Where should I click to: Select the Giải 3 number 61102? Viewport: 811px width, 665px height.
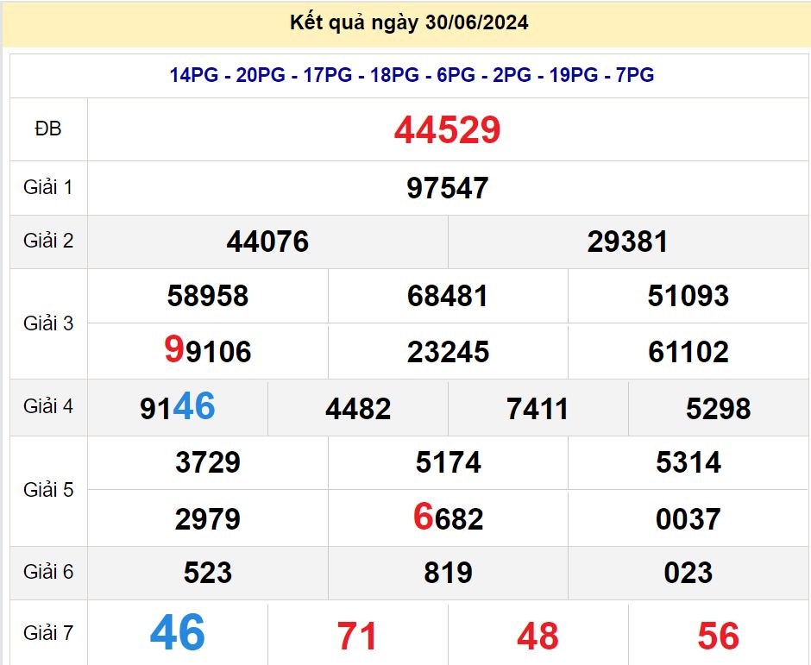click(688, 352)
